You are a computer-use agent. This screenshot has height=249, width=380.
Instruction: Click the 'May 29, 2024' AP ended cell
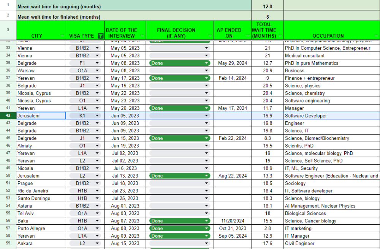coord(233,63)
